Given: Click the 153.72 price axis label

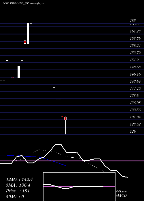Looking at the screenshot, I should [135, 53].
